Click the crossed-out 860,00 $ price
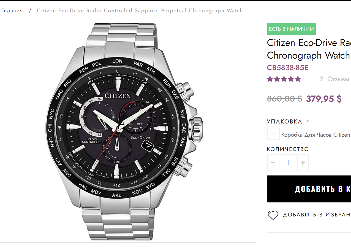The image size is (351, 250). coord(284,98)
